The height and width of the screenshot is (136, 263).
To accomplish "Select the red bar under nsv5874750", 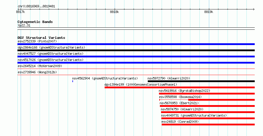I will pos(208,112).
